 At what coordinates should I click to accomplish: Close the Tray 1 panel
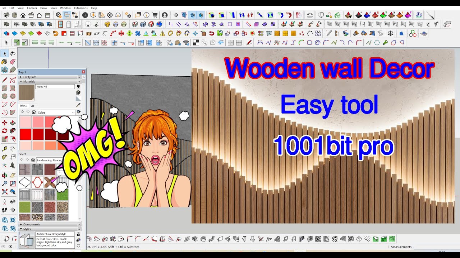point(83,72)
